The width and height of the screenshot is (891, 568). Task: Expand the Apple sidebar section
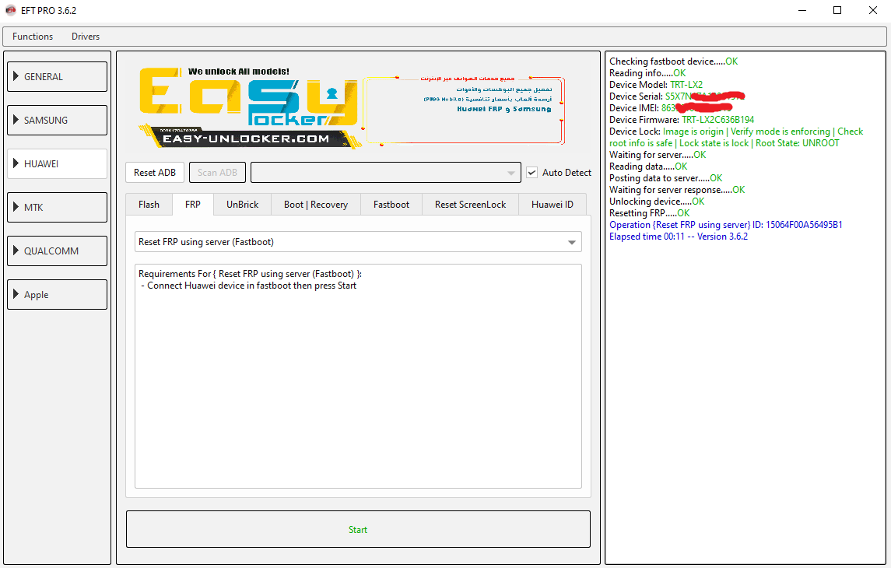[x=57, y=294]
